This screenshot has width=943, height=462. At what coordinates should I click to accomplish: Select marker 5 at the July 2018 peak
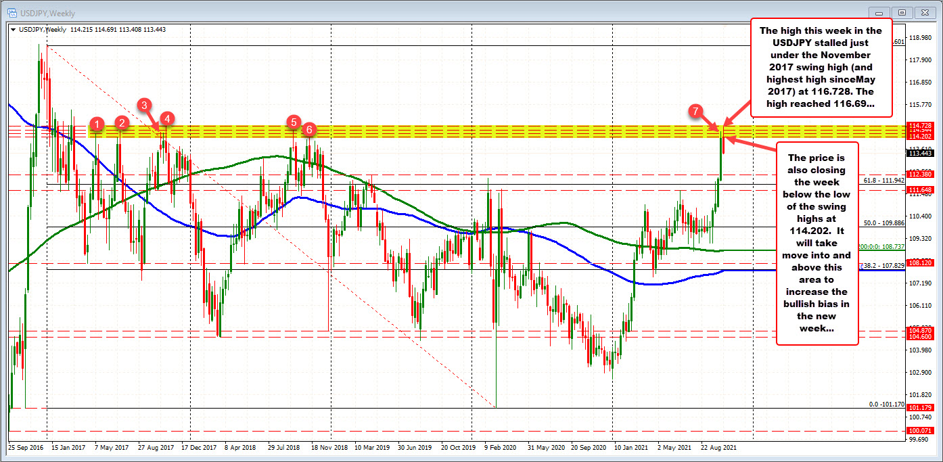pyautogui.click(x=294, y=122)
